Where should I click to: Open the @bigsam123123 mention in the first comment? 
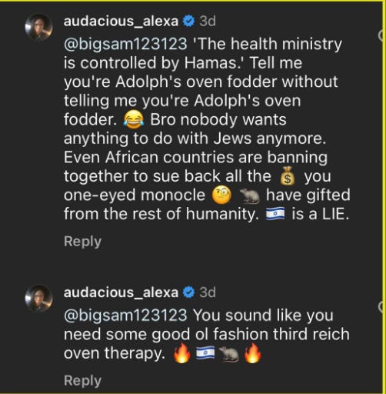click(x=125, y=44)
